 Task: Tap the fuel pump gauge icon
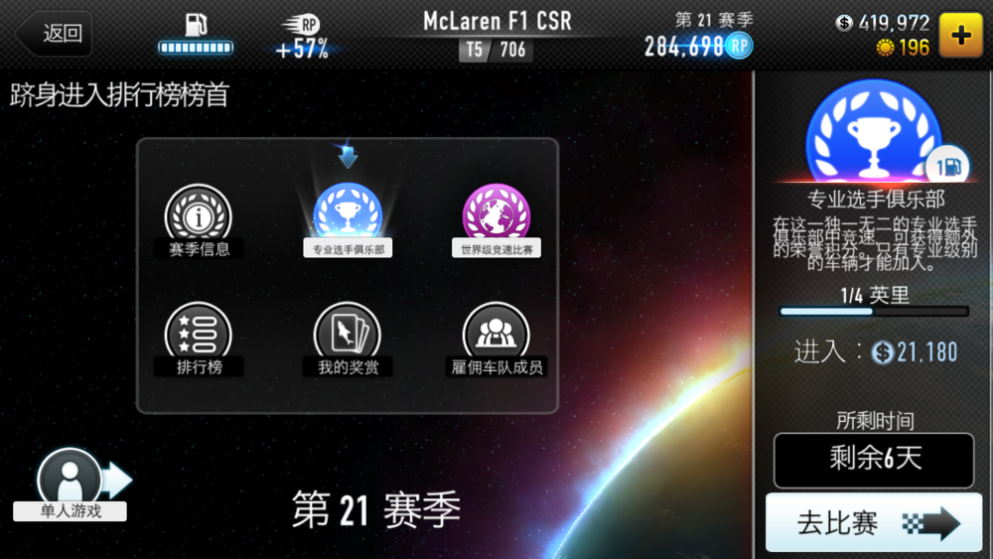pos(196,35)
